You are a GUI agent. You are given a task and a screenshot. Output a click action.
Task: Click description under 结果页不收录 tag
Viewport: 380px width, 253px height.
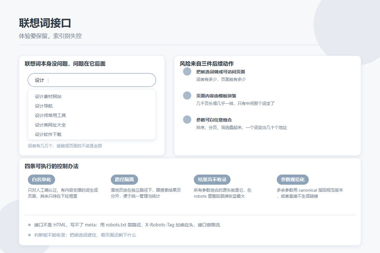(223, 193)
